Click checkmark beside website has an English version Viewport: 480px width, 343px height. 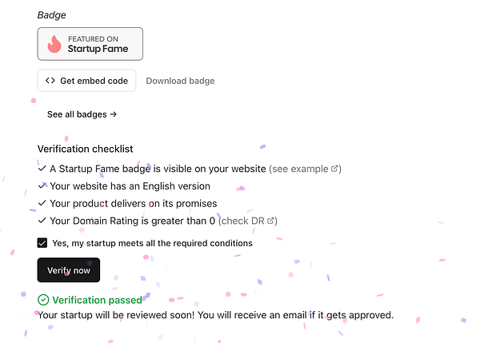42,186
